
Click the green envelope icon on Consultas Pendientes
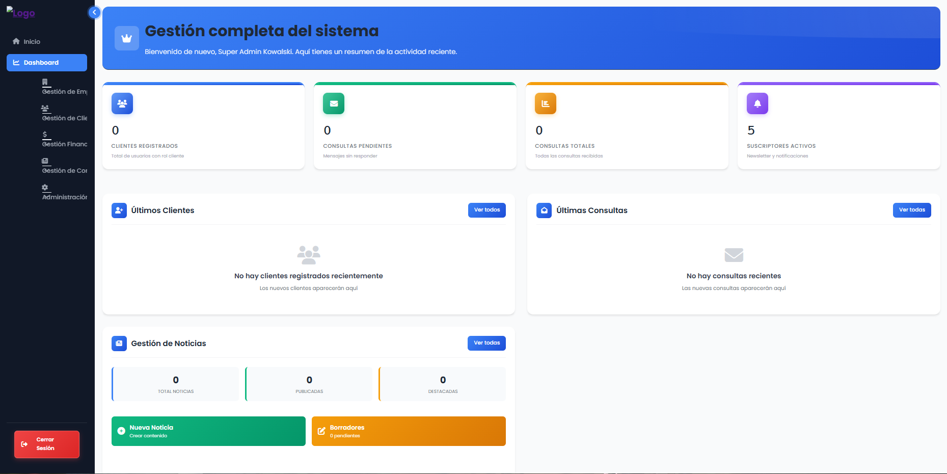[x=334, y=103]
